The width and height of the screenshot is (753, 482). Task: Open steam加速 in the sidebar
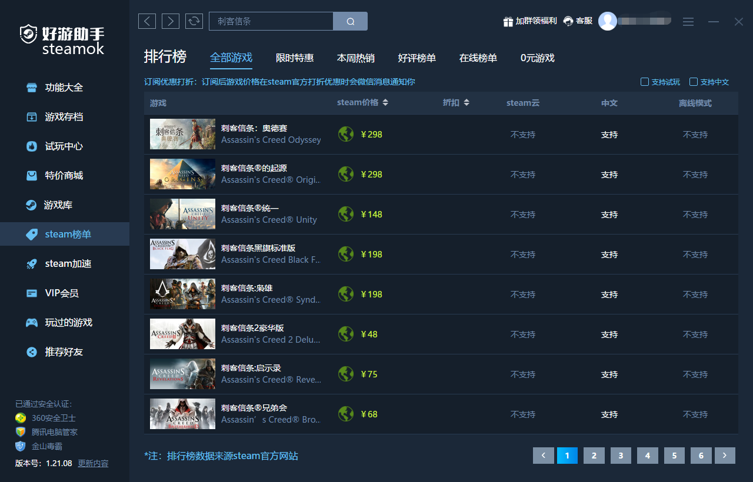tap(65, 264)
